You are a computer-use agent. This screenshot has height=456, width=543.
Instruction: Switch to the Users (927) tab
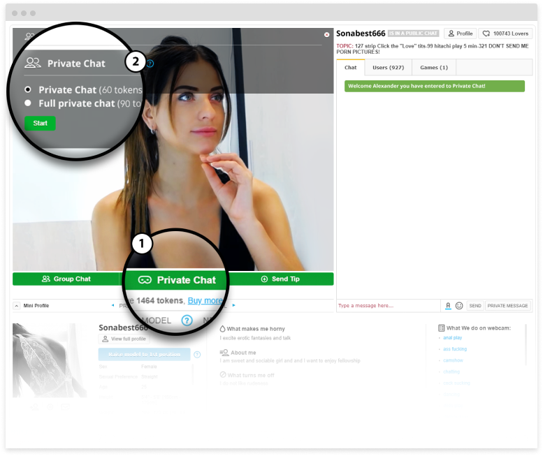[388, 68]
